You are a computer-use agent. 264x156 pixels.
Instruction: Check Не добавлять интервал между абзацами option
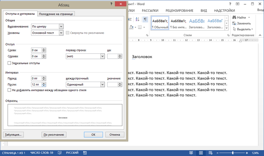pos(9,90)
